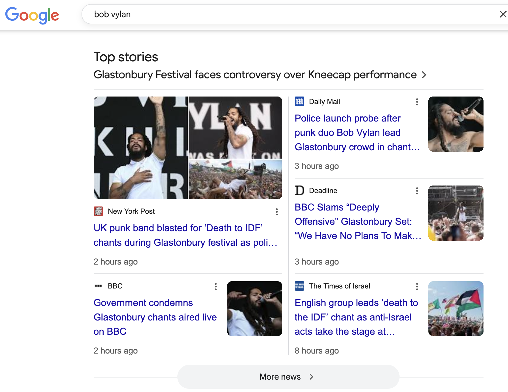This screenshot has width=508, height=392.
Task: Open 'English group leads death to IDF' headline
Action: click(x=356, y=317)
